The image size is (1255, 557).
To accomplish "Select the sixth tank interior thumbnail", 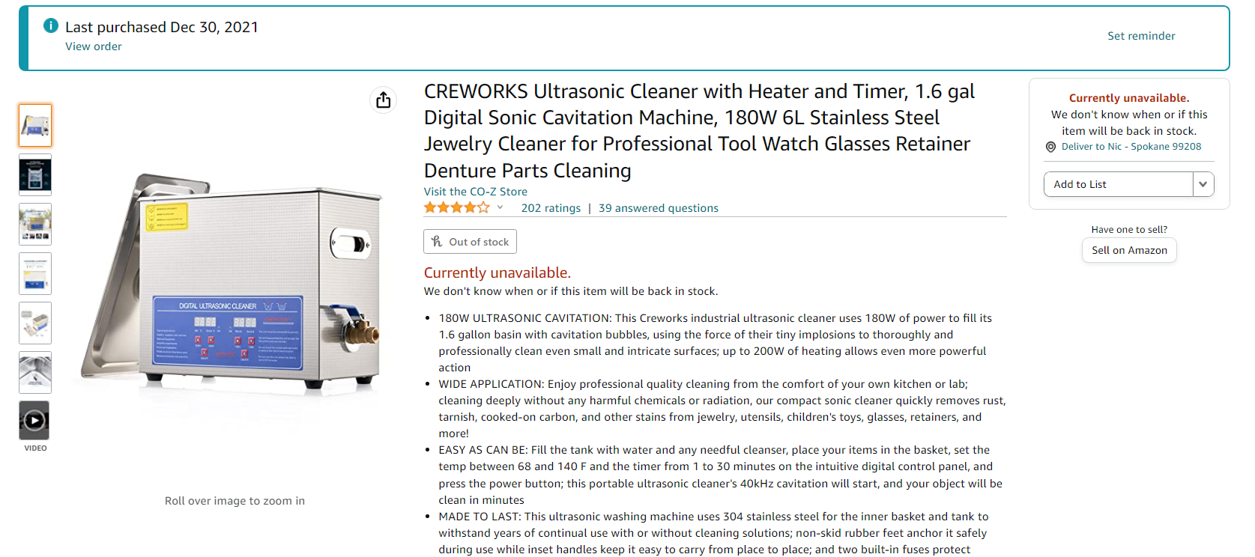I will [35, 372].
